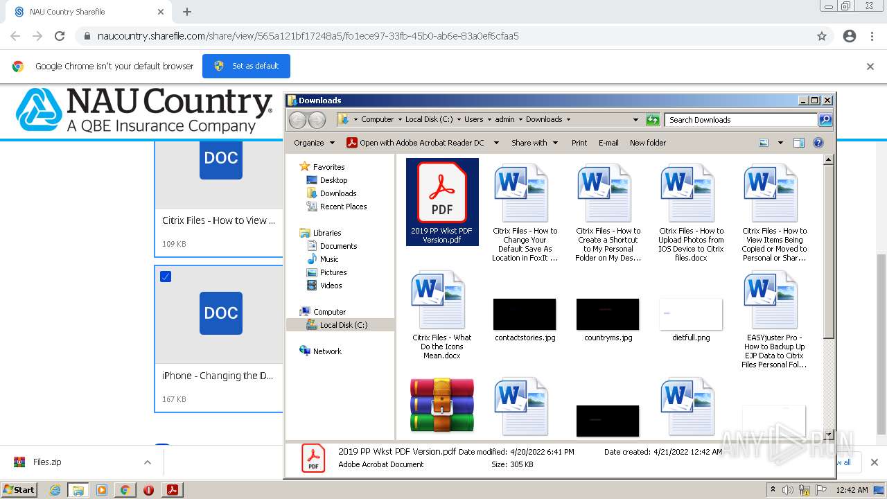Click the change view icon

(764, 143)
